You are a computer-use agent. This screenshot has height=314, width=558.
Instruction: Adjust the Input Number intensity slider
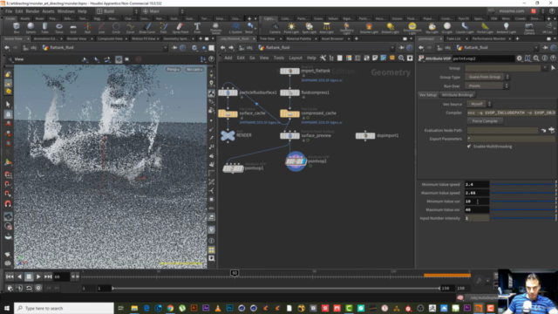pyautogui.click(x=523, y=218)
